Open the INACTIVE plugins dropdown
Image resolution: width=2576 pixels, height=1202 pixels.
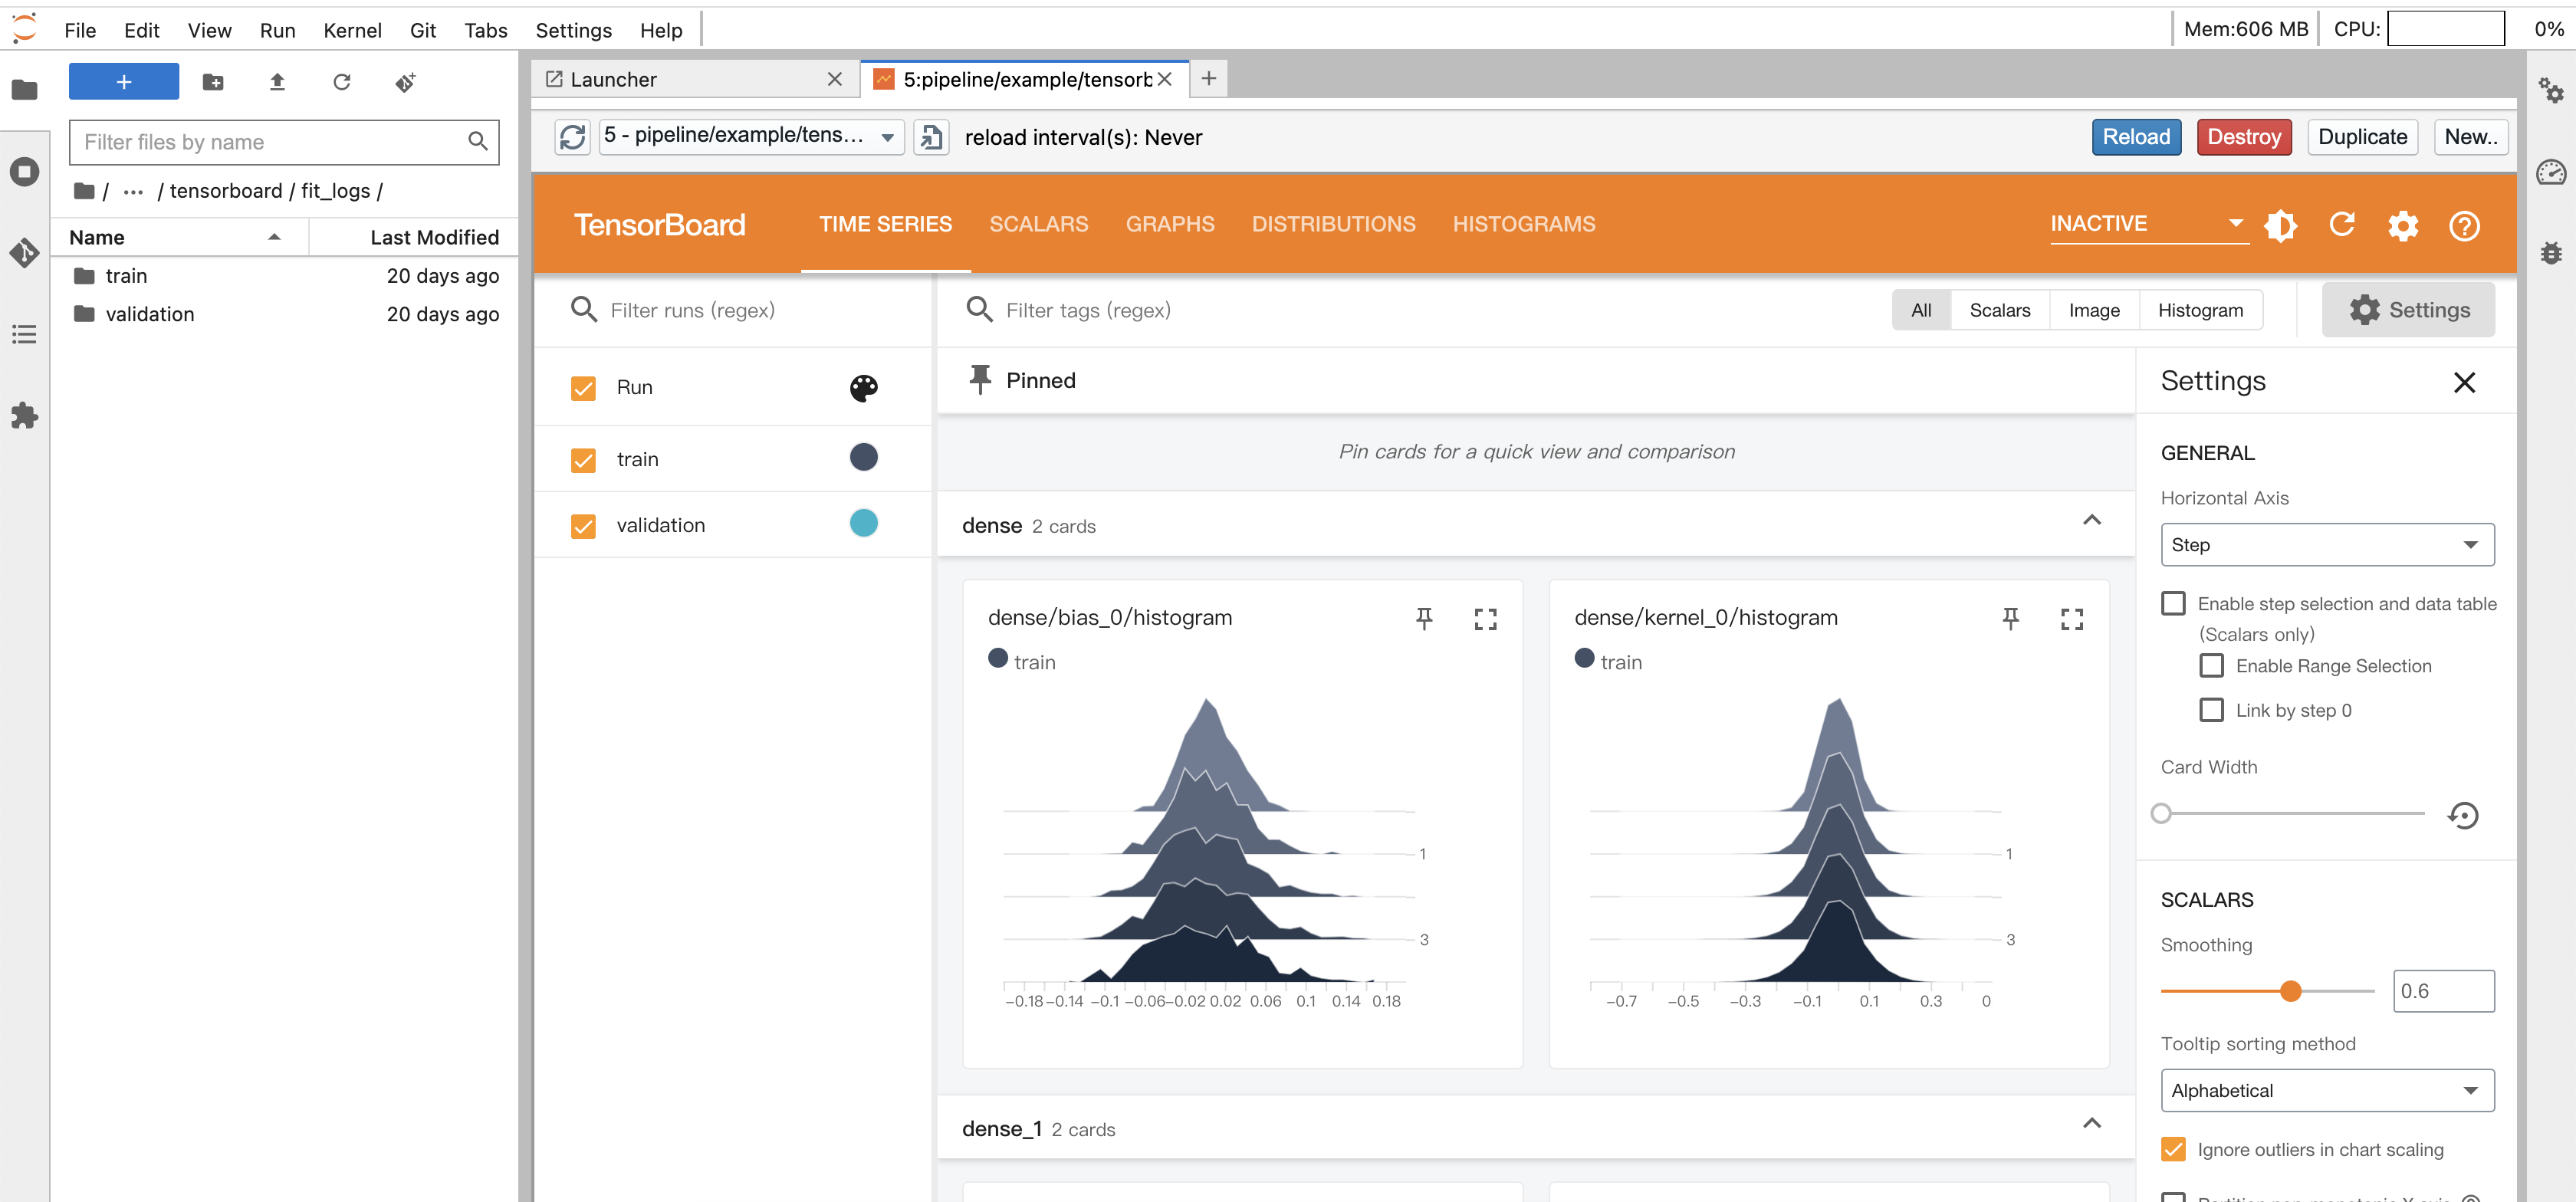pos(2148,224)
